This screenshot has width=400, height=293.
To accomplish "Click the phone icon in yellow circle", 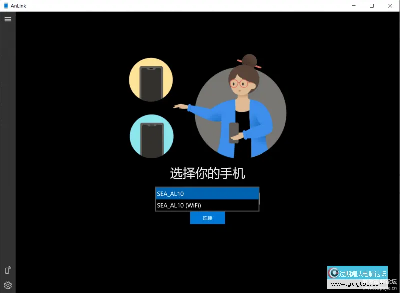I will 151,80.
